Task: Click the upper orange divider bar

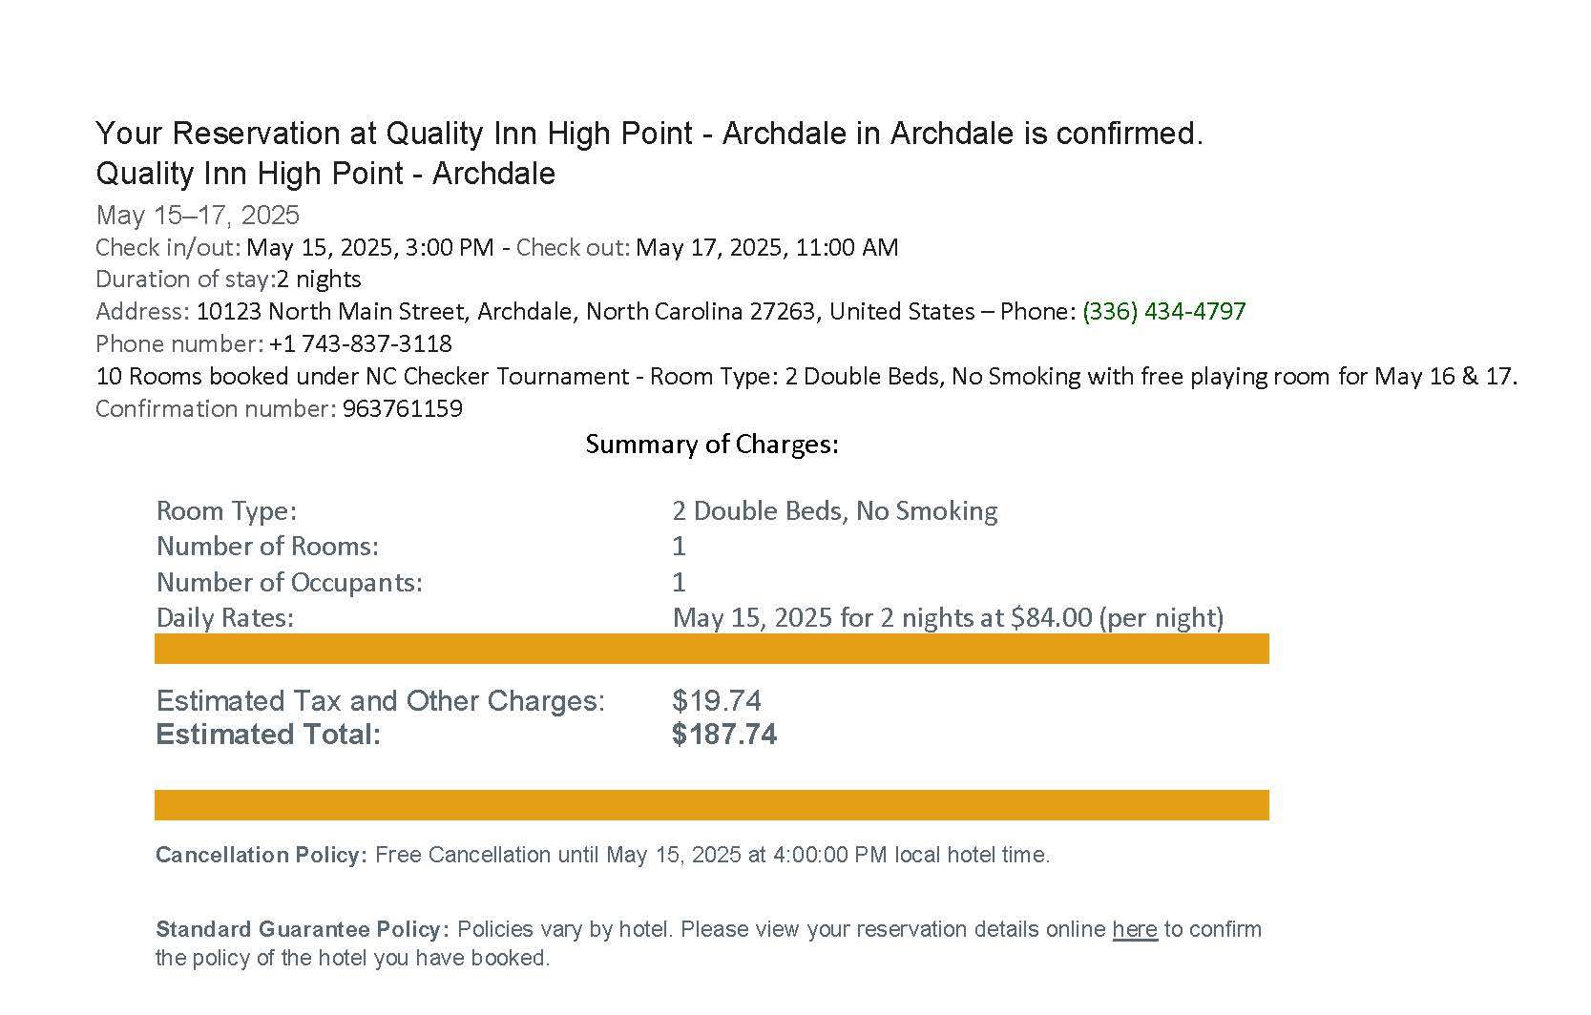Action: pyautogui.click(x=712, y=649)
